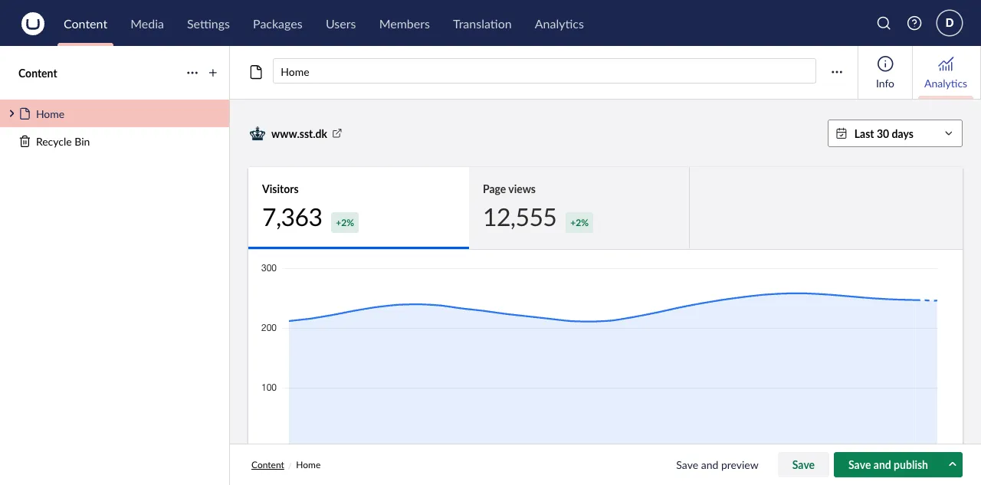Viewport: 981px width, 485px height.
Task: Click the Save button
Action: click(803, 464)
